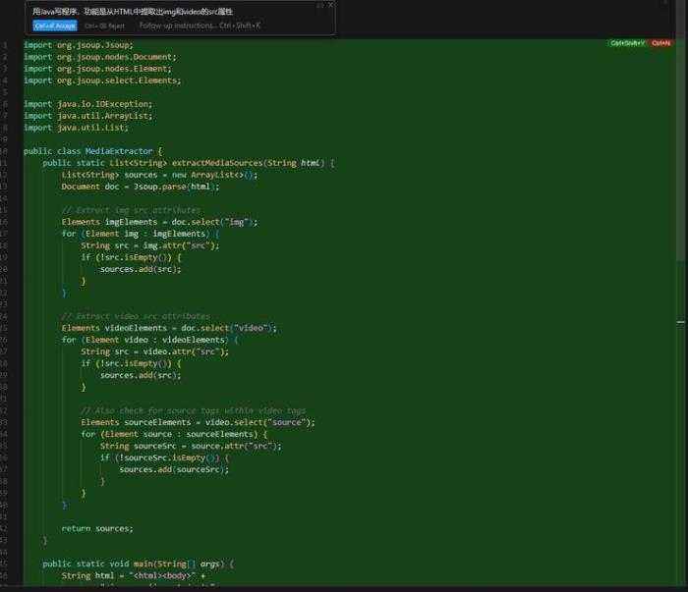Click 'source.attr("src")' expression
This screenshot has height=592, width=688.
(234, 447)
